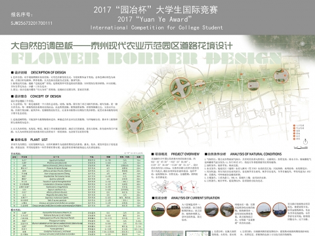Click the rectangular plot circle with the red marker
This screenshot has height=236, width=315.
pos(253,85)
